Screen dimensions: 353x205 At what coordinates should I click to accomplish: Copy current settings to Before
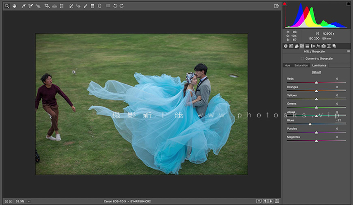[271, 201]
